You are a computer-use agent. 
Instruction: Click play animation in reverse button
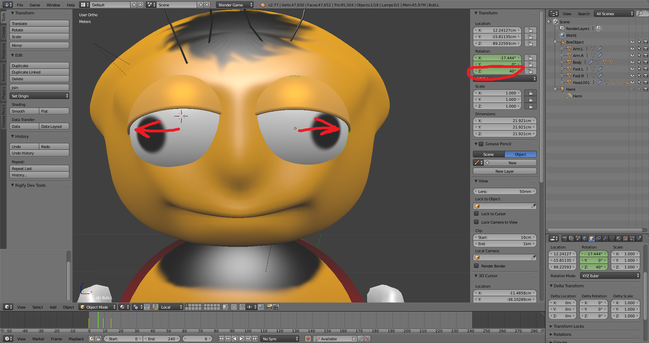235,339
